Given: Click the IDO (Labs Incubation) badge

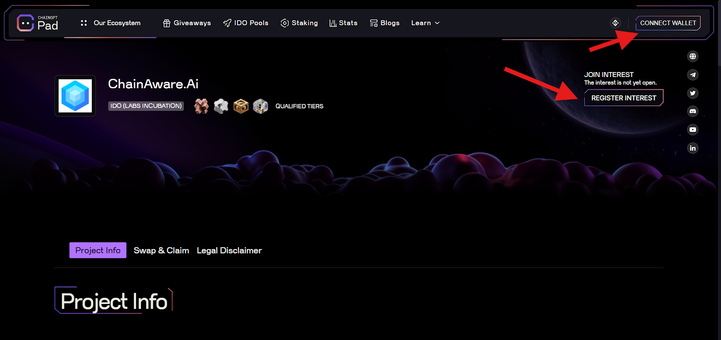Looking at the screenshot, I should (146, 106).
